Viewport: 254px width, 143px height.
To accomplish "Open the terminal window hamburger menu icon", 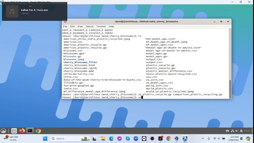I will pos(65,22).
